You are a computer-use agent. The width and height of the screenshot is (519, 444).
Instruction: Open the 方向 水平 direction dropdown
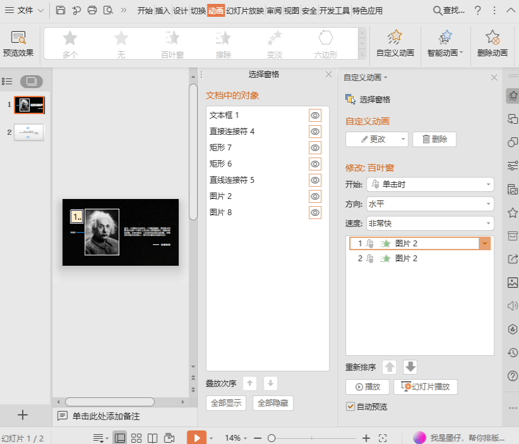coord(430,204)
